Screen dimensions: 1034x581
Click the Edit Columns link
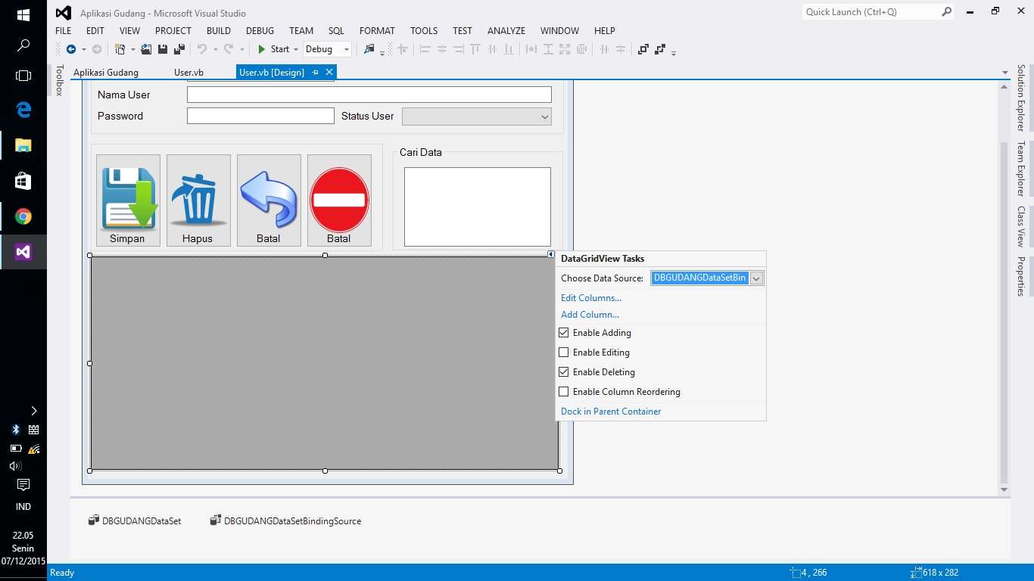point(591,298)
